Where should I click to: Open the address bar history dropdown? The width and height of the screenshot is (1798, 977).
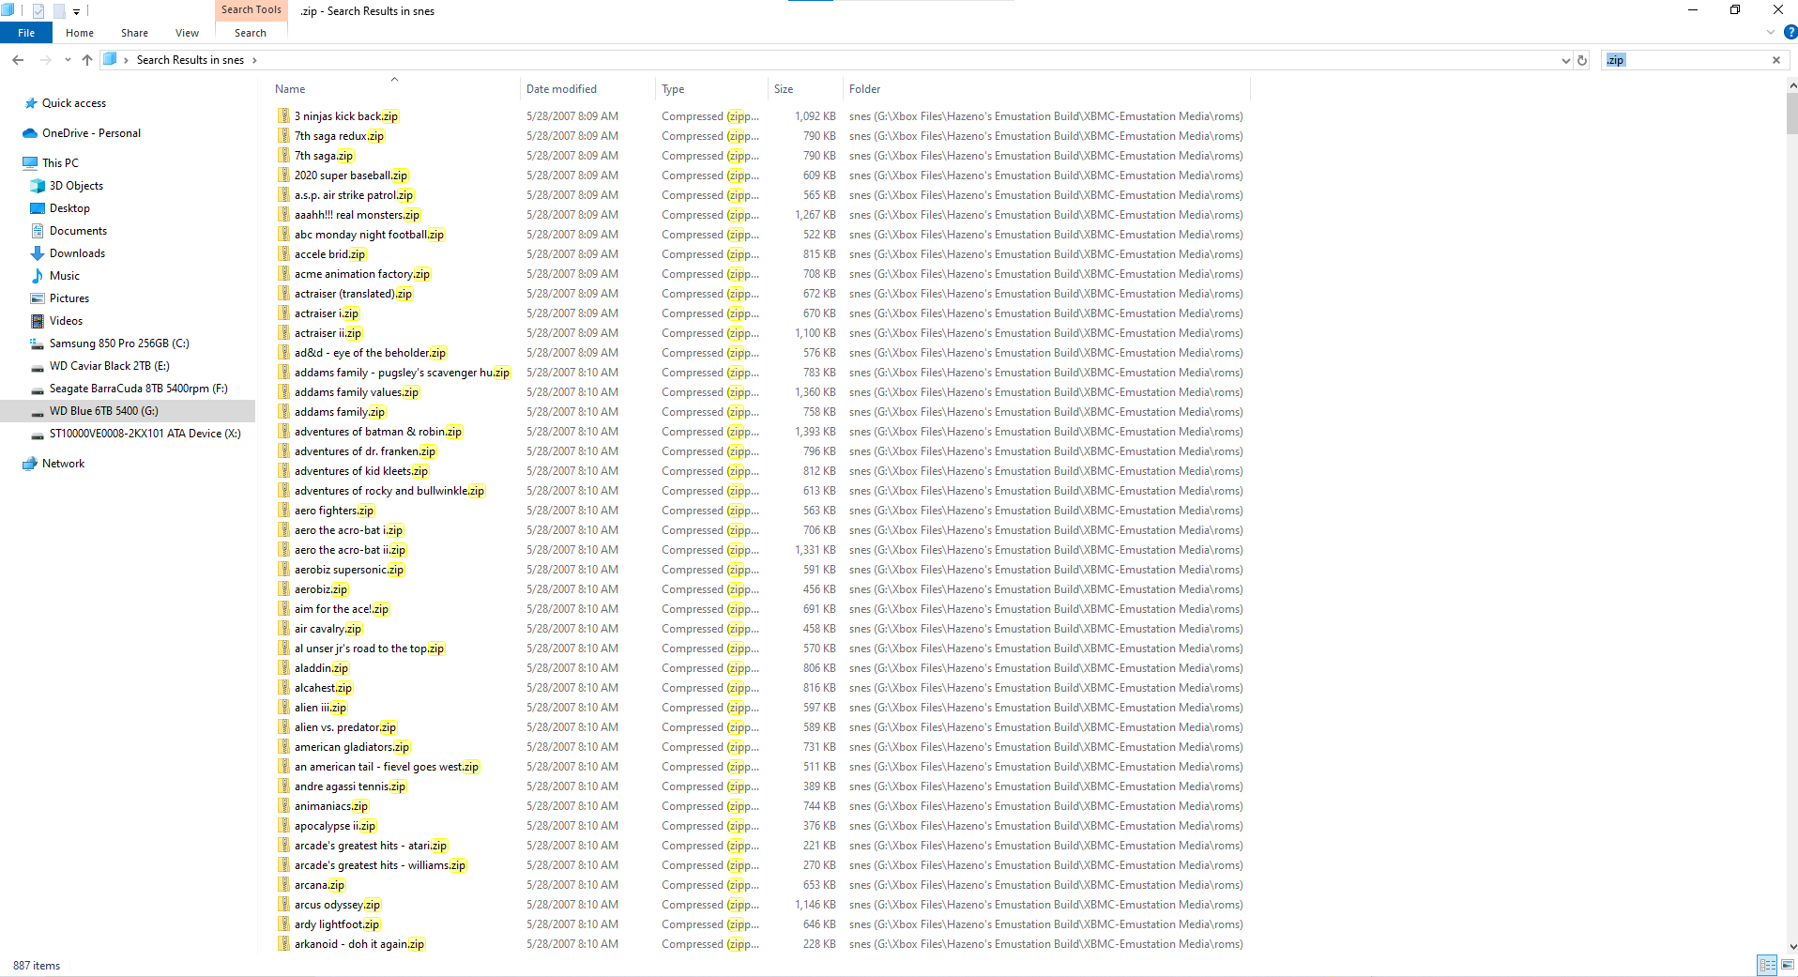[x=1565, y=60]
